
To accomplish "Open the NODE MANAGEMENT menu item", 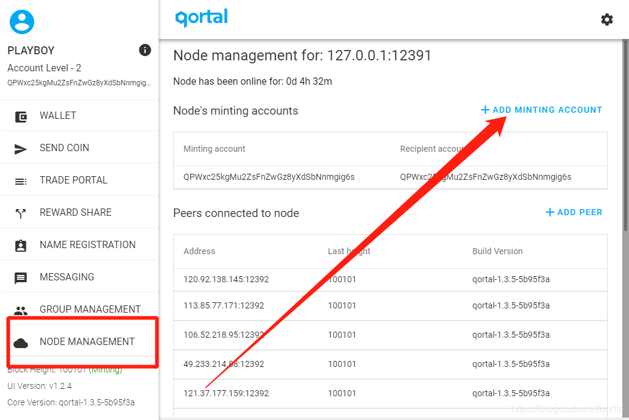I will pos(79,341).
